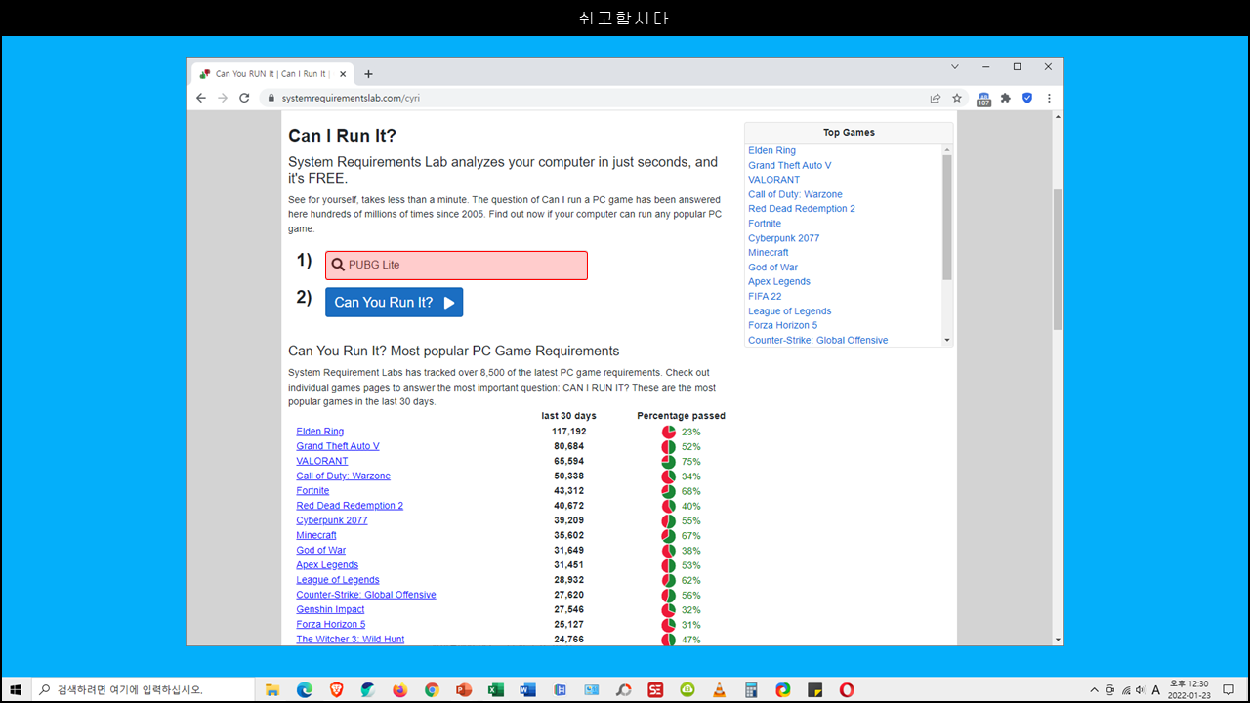Viewport: 1250px width, 703px height.
Task: Launch Firefox from the taskbar
Action: [x=400, y=689]
